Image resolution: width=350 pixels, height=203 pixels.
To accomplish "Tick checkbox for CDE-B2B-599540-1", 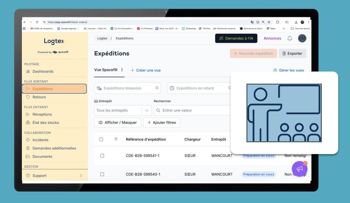I will pyautogui.click(x=102, y=174).
